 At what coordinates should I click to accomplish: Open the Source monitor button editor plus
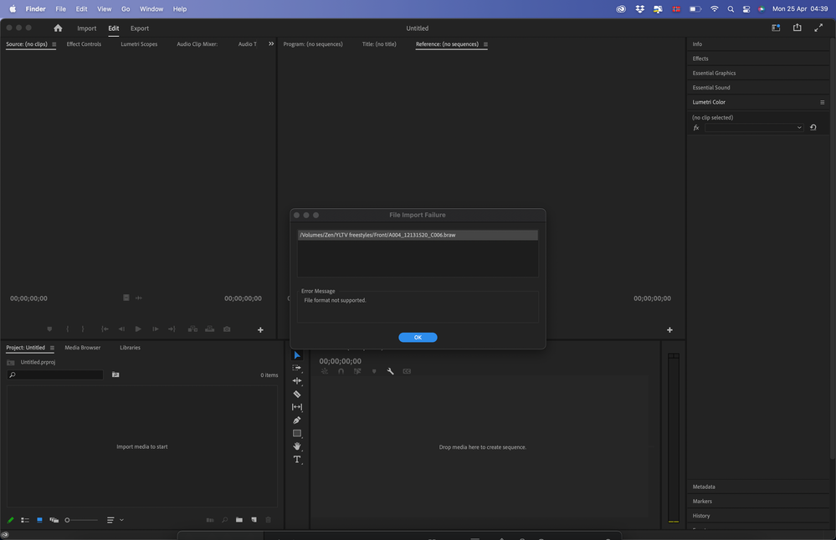pyautogui.click(x=260, y=330)
